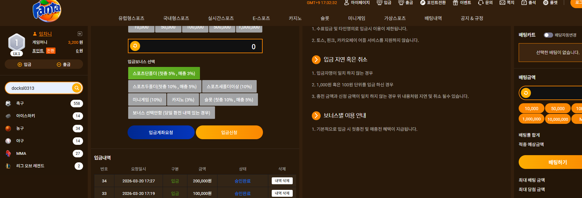Reset the deposit amount with refresh icon
This screenshot has width=582, height=198.
tap(135, 46)
